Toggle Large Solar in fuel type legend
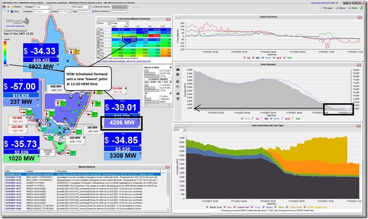This screenshot has width=368, height=219. 287,207
